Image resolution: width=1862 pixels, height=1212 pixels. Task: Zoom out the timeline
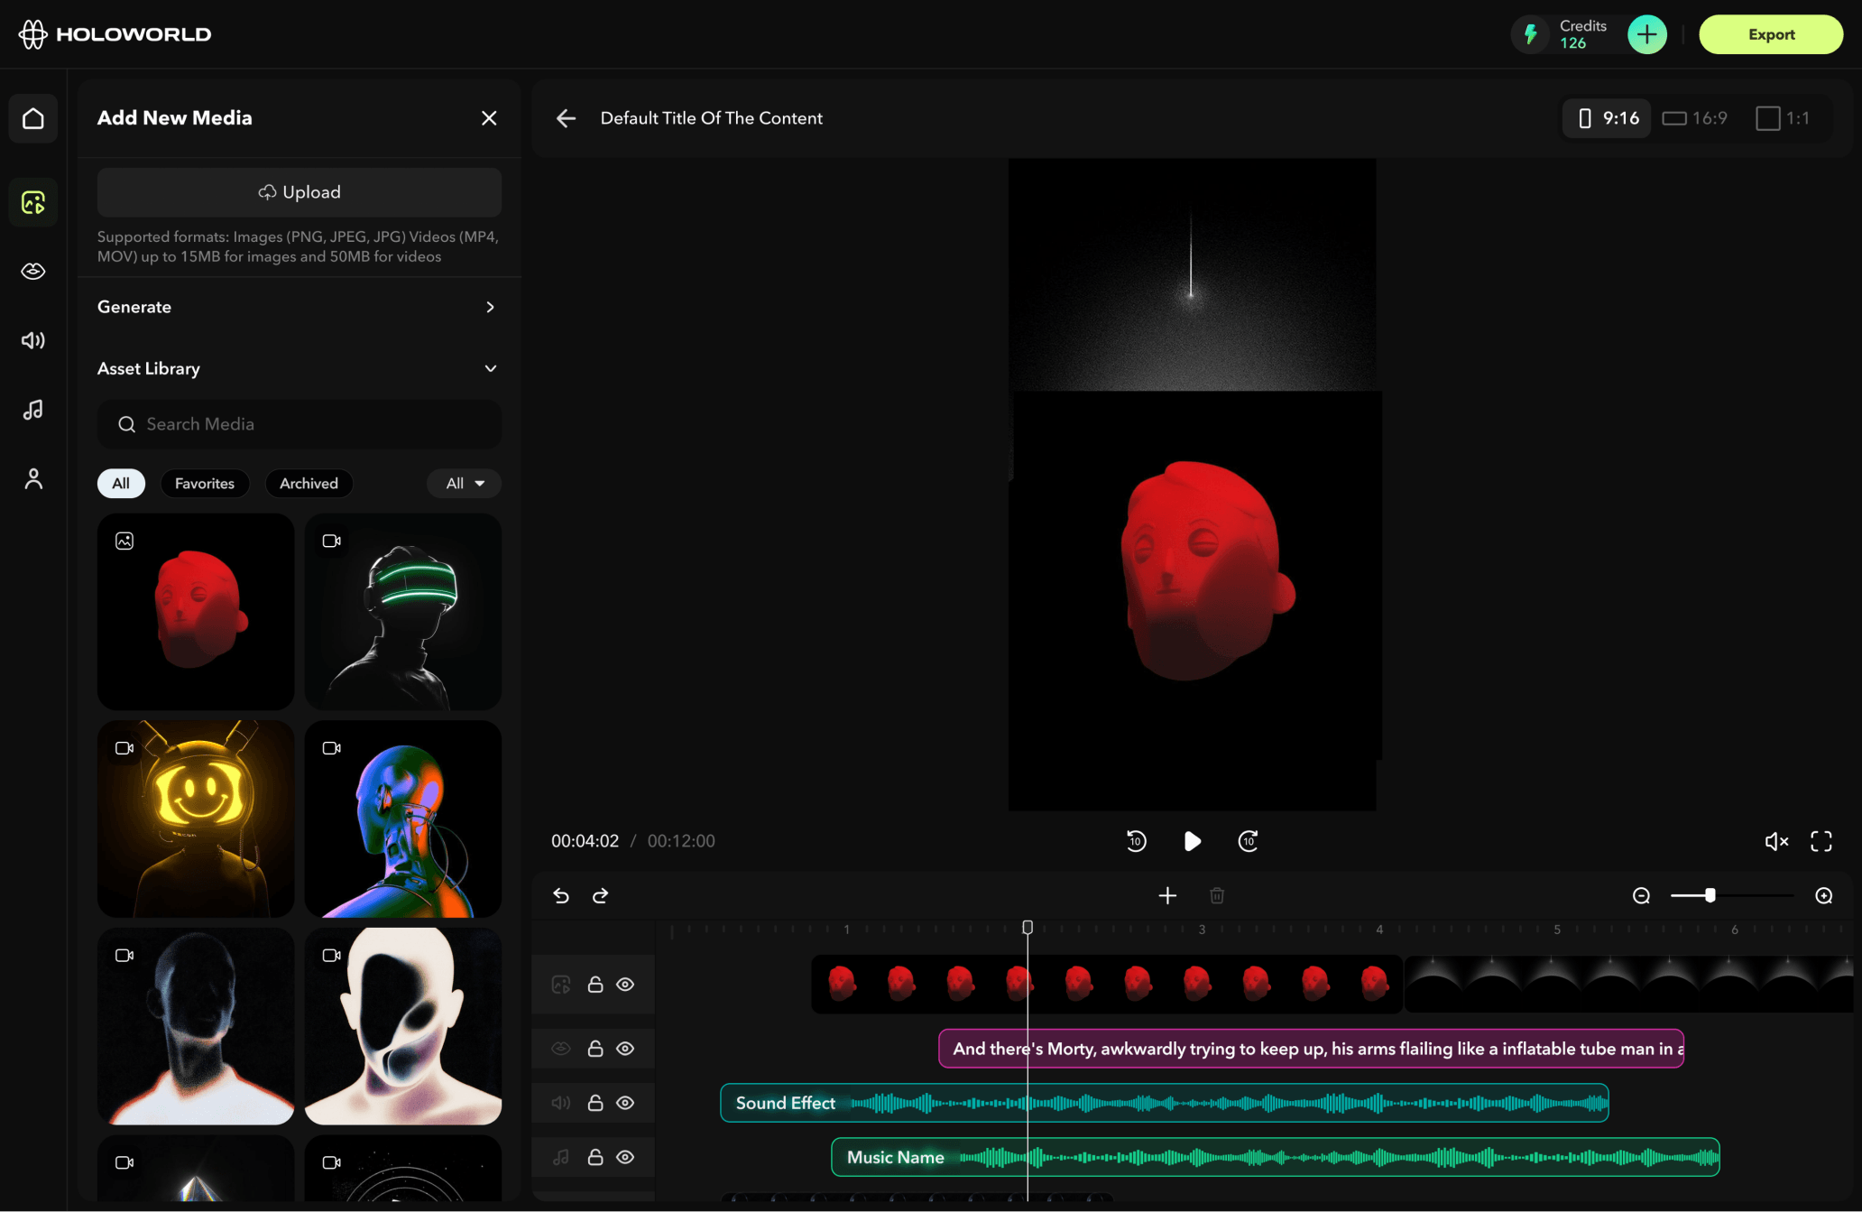click(1641, 895)
